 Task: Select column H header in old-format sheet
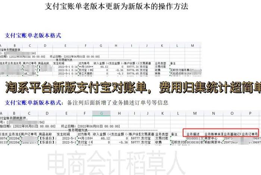116,45
